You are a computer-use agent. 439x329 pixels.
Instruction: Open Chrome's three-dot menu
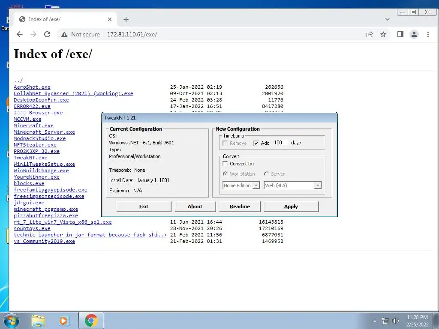[x=428, y=34]
